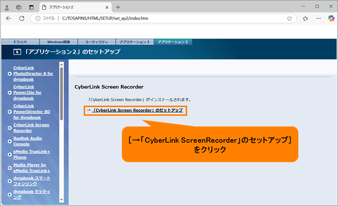Switch to the ユーティリティ tab
Image resolution: width=338 pixels, height=206 pixels.
(97, 42)
